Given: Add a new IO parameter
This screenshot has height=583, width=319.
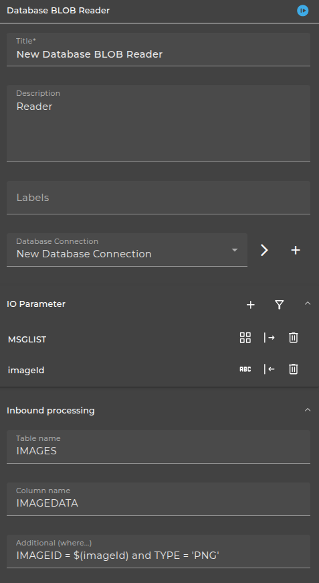Looking at the screenshot, I should coord(251,305).
